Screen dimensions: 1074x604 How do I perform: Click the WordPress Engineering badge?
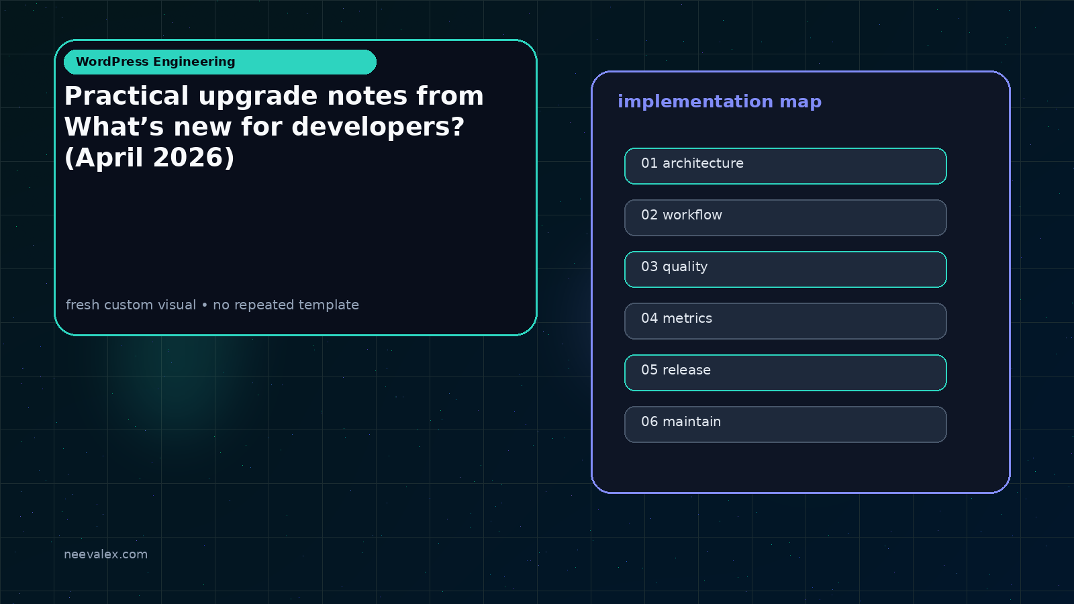[x=220, y=62]
